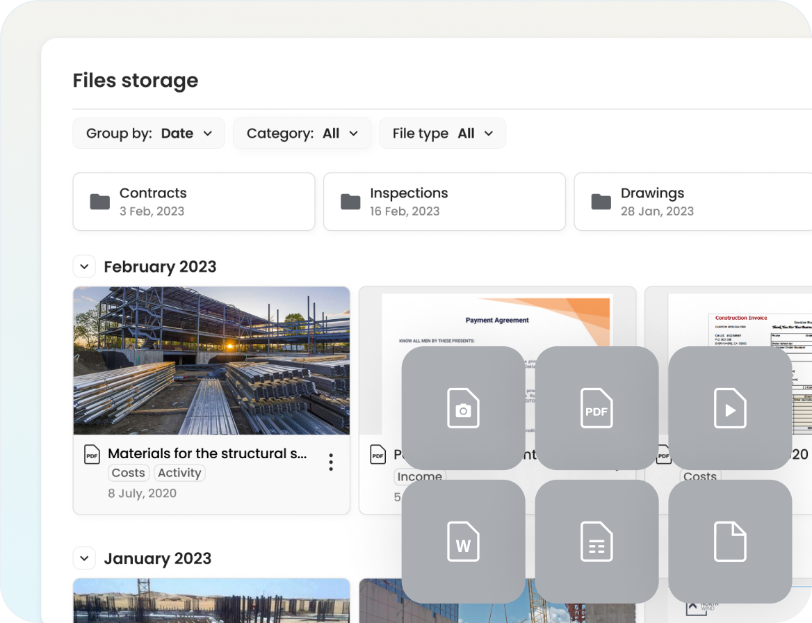
Task: Click PDF icon beside Materials file name
Action: point(92,454)
